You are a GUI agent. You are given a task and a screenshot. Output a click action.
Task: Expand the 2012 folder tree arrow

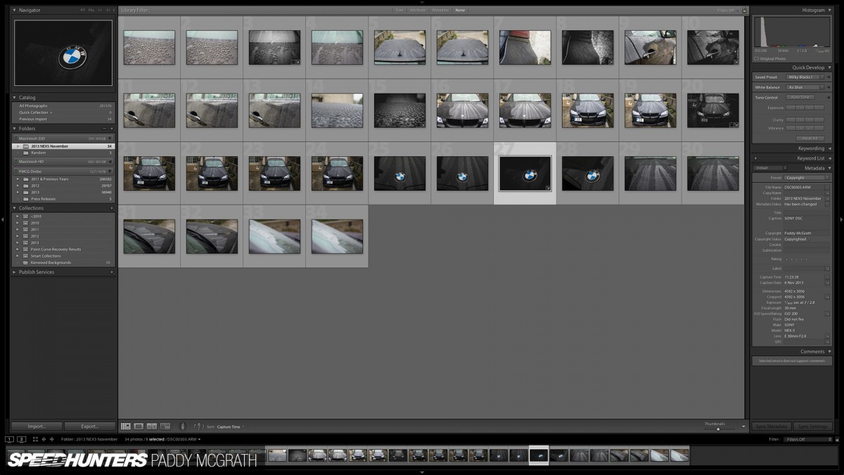(18, 186)
